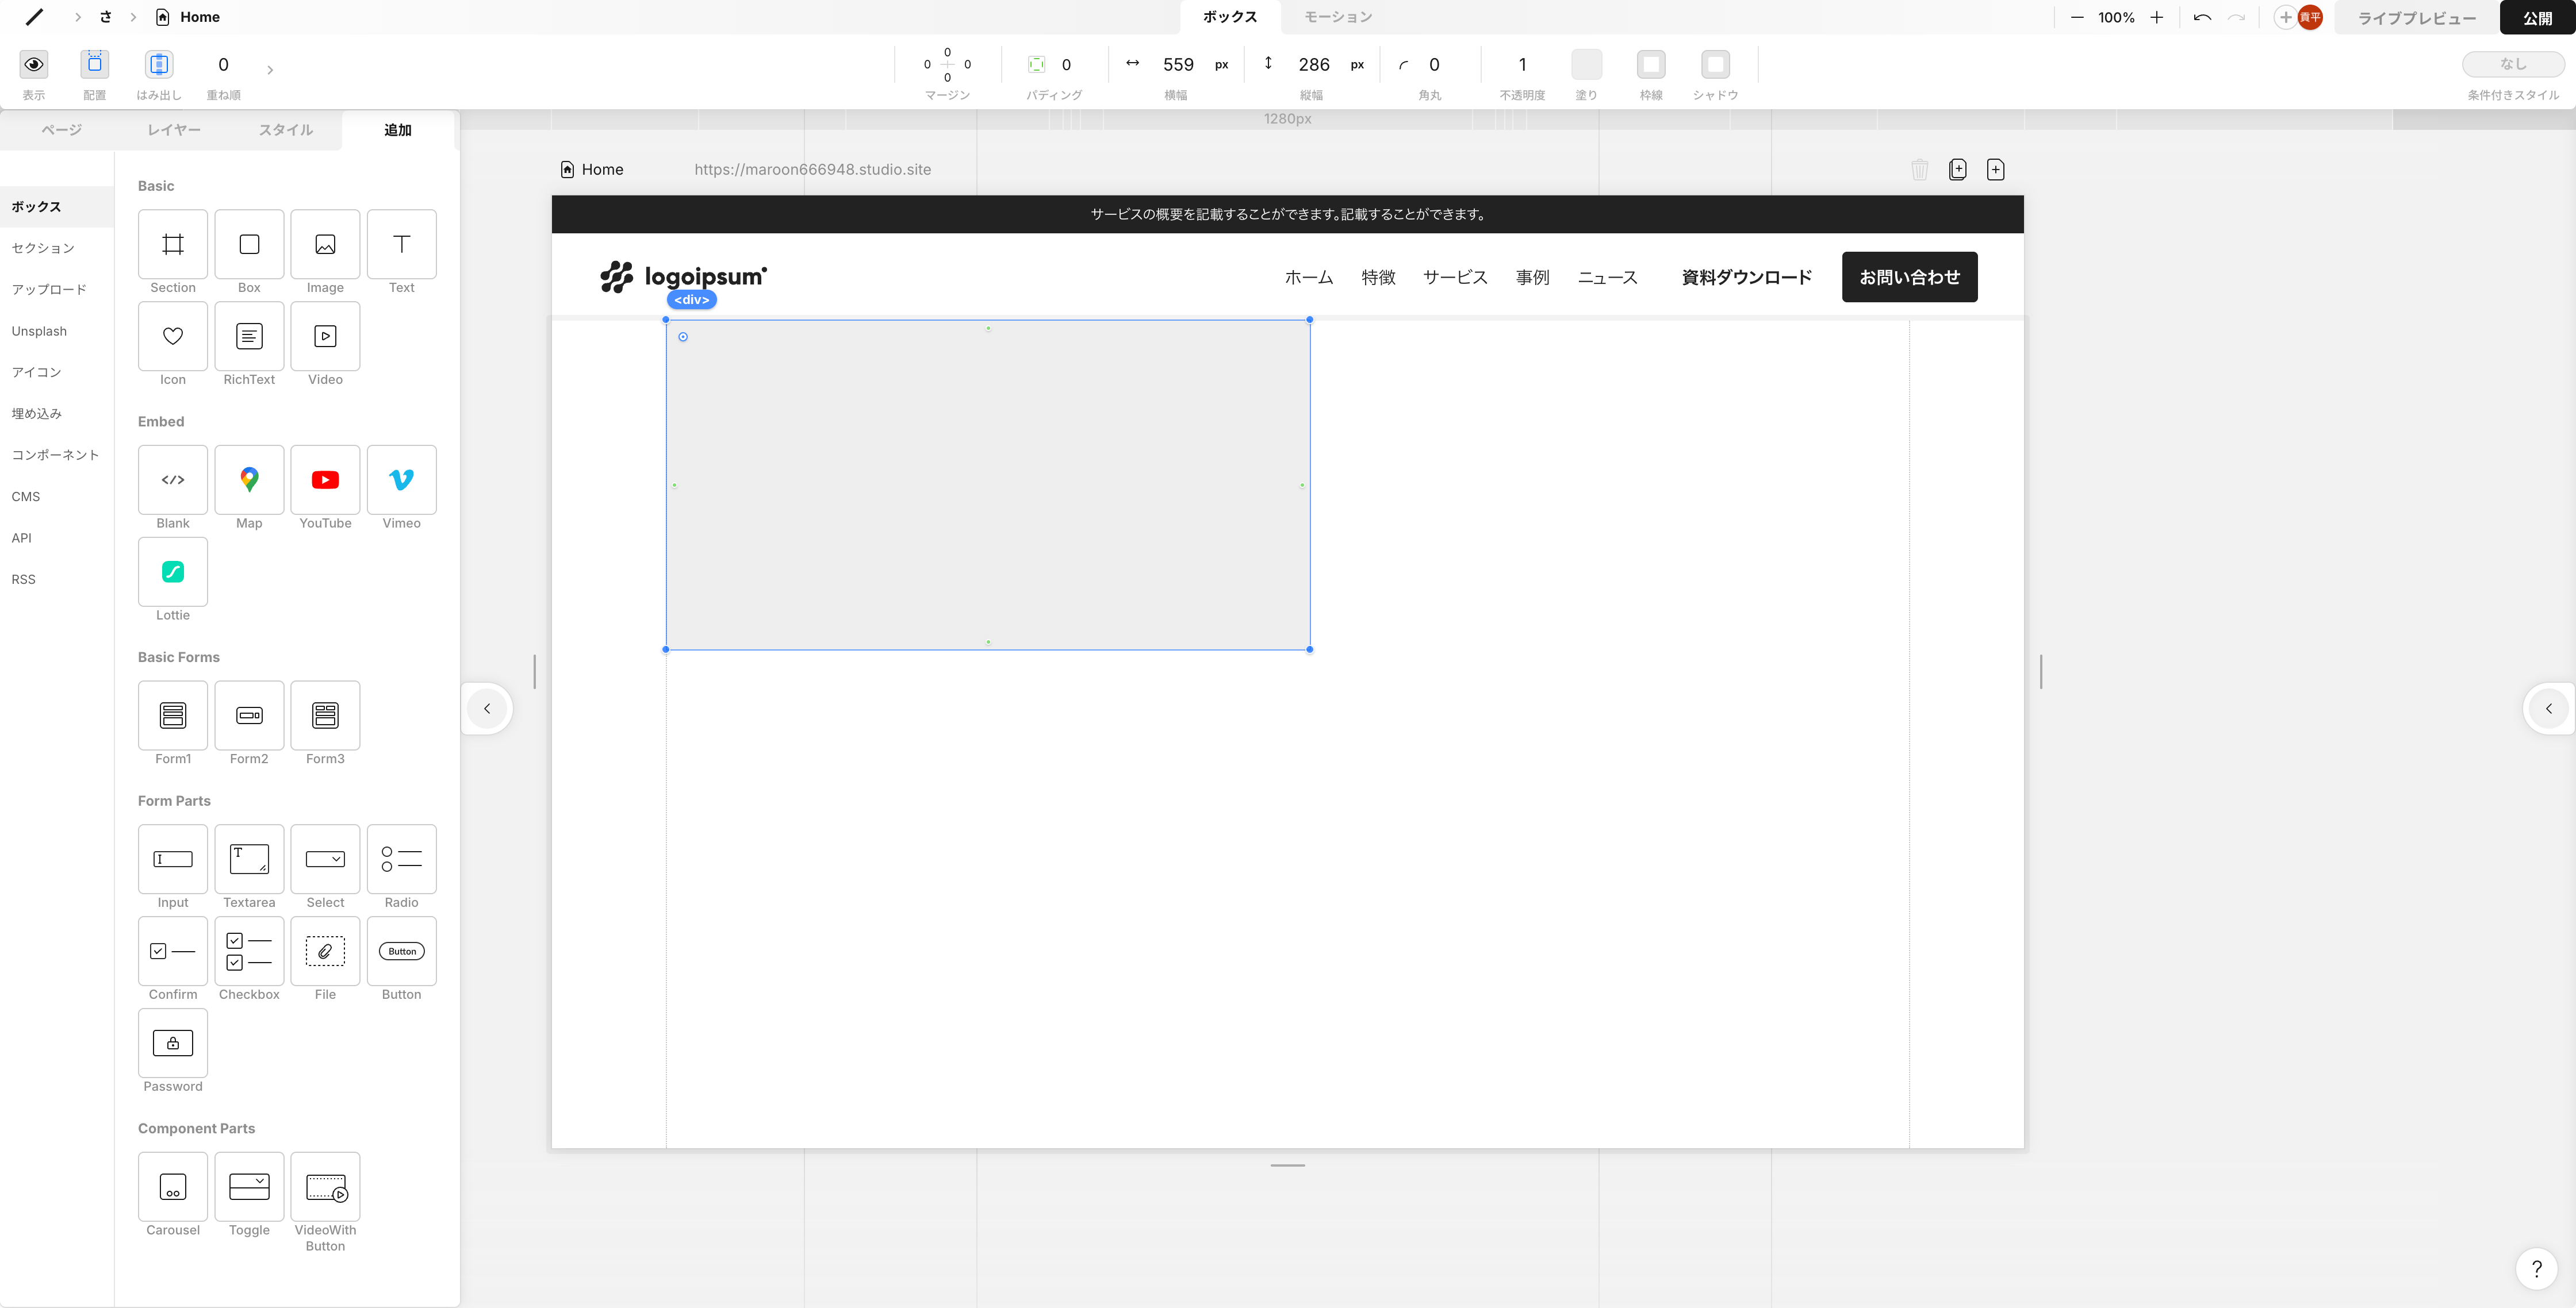The image size is (2576, 1308).
Task: Open the シャドウ shadow swatch
Action: coord(1715,64)
